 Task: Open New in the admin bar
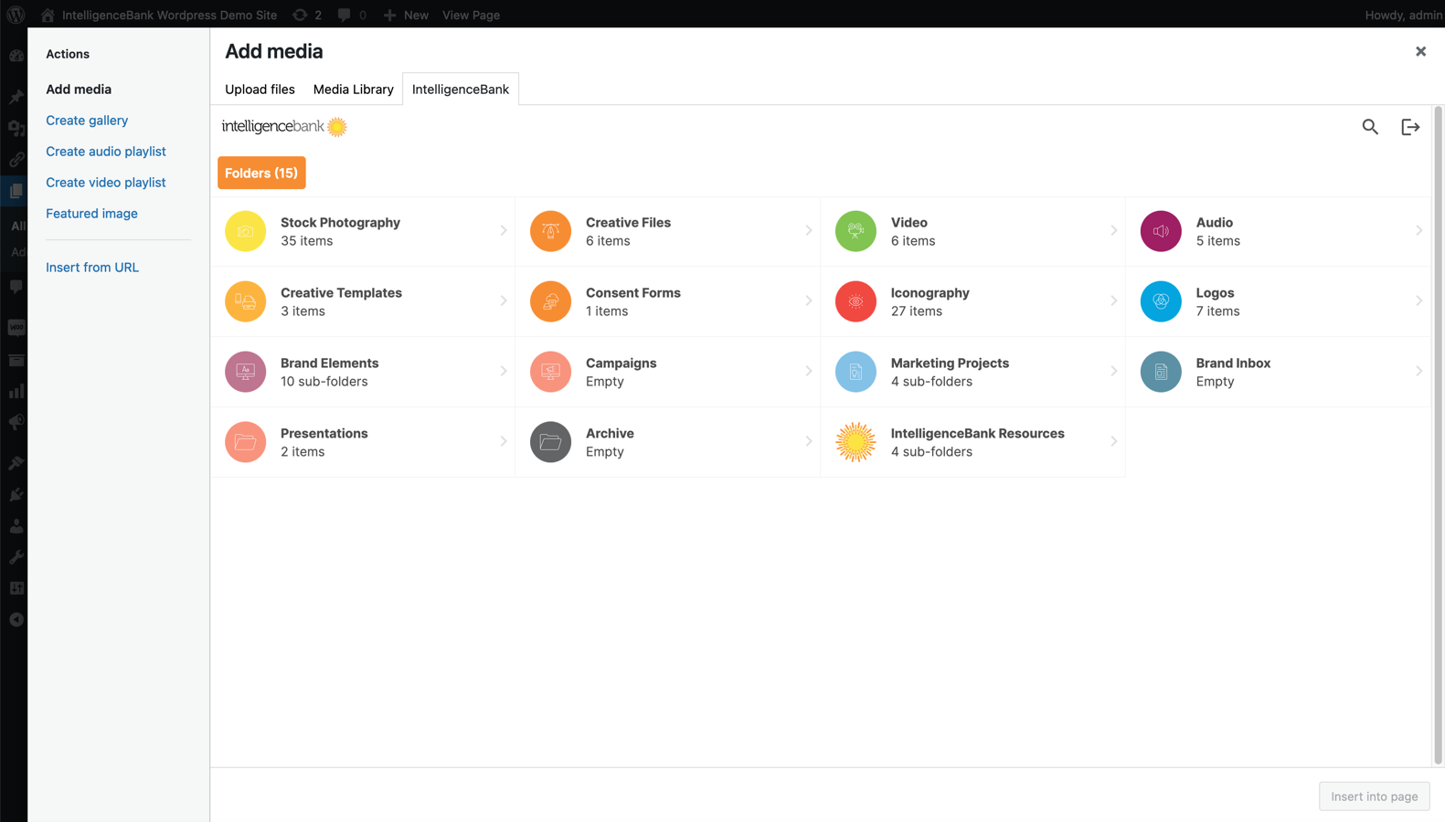[x=406, y=15]
